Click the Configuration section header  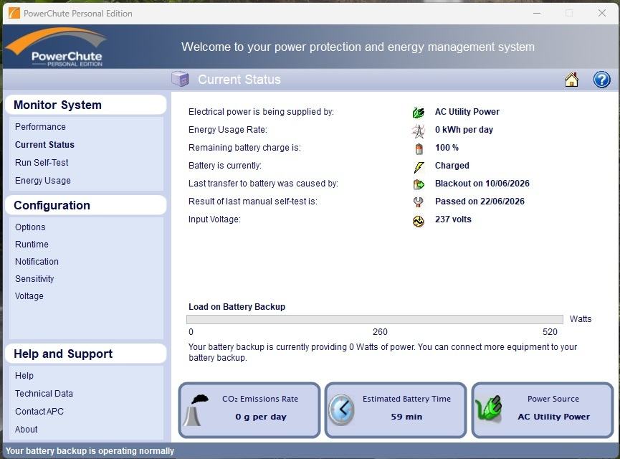coord(85,205)
